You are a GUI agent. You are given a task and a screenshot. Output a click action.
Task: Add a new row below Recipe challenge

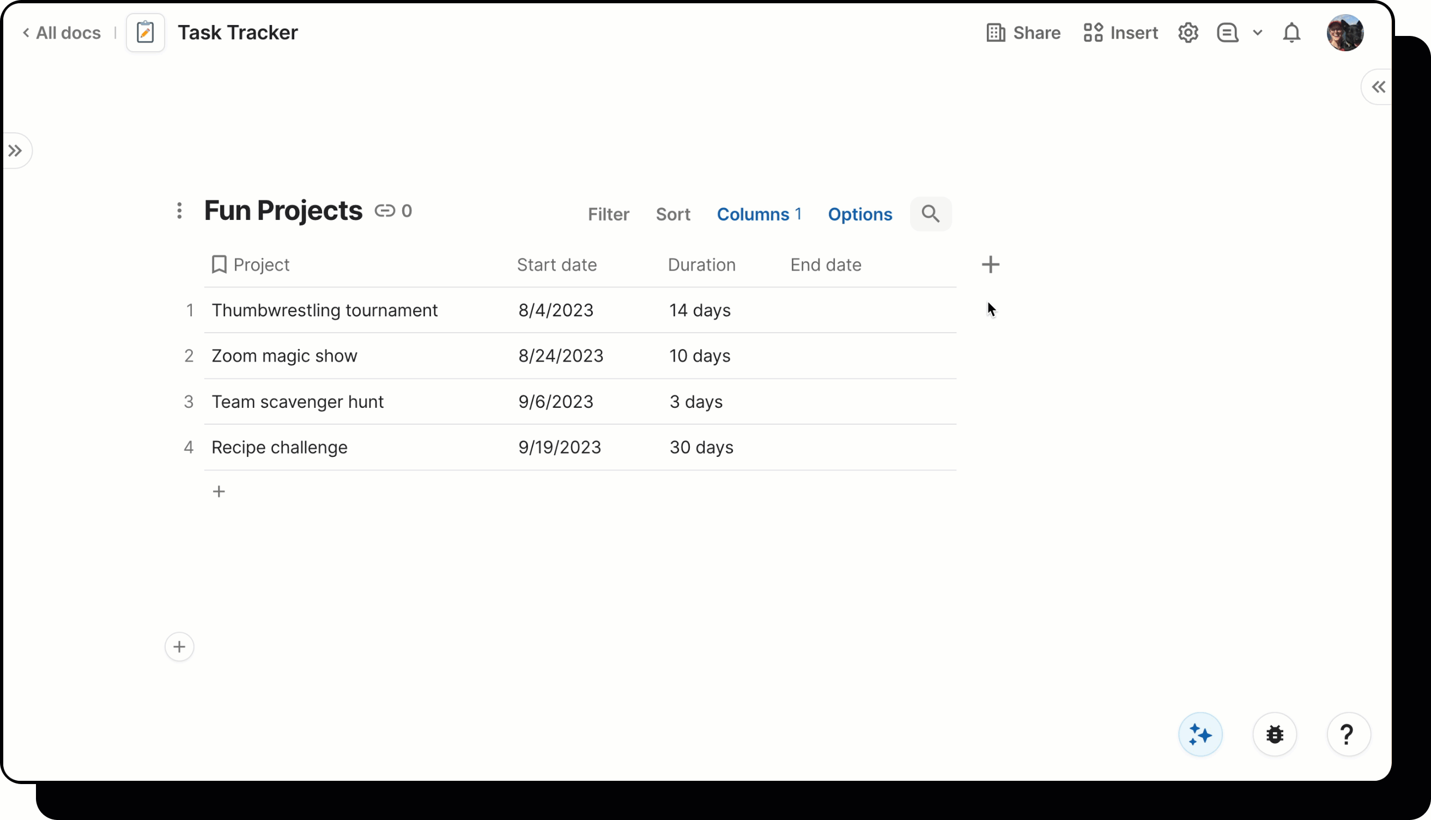tap(219, 491)
